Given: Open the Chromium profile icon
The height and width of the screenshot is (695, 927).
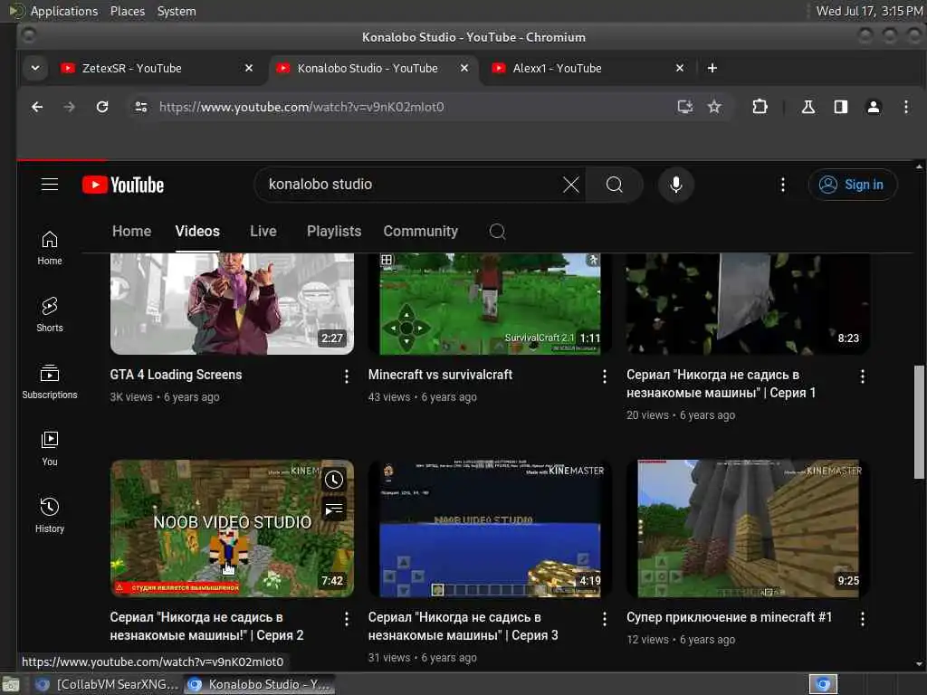Looking at the screenshot, I should click(874, 107).
